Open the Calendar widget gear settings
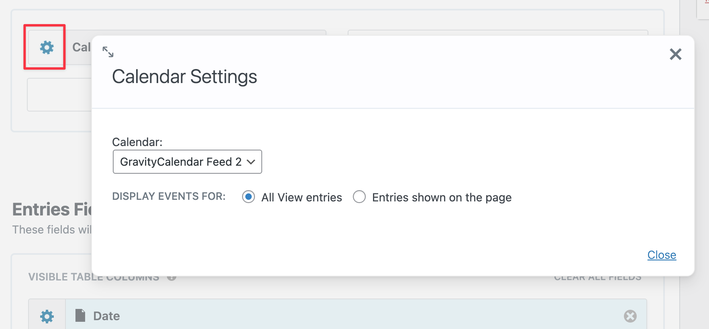The width and height of the screenshot is (709, 329). [x=47, y=47]
